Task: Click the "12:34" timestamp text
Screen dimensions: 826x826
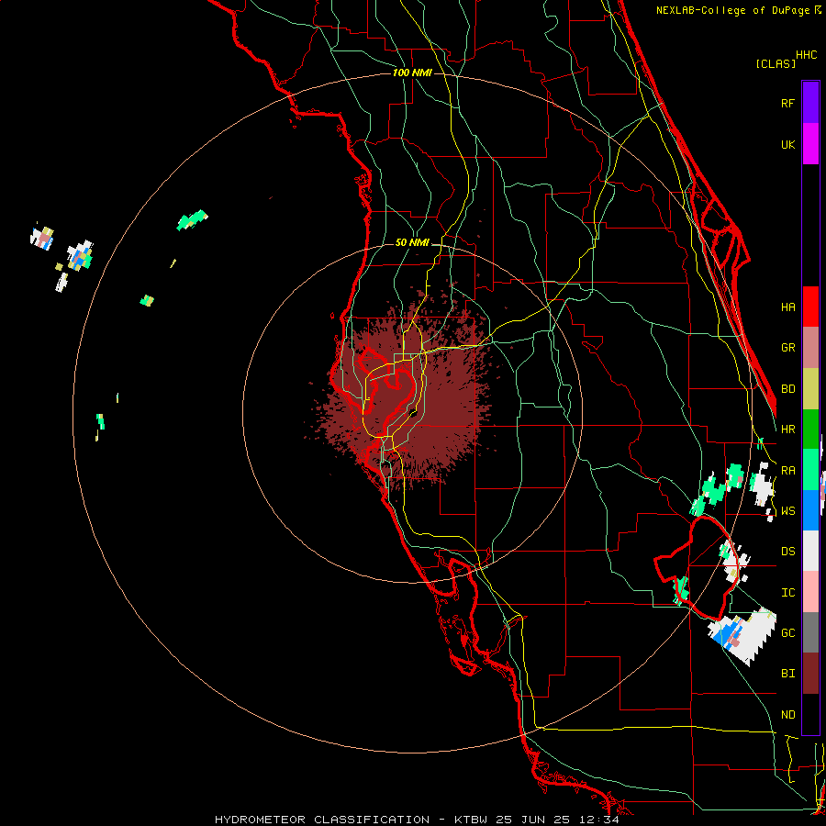Action: [600, 820]
